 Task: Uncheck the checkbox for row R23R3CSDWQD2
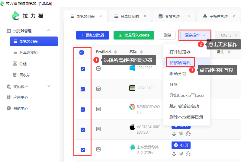coord(83,110)
